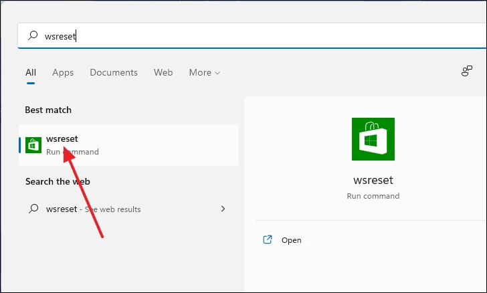Click 'Run command' label in preview pane

pyautogui.click(x=373, y=196)
